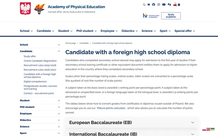Open Recruitment rules 2026/2027 link
Screen dimensions: 218x136
point(40,70)
